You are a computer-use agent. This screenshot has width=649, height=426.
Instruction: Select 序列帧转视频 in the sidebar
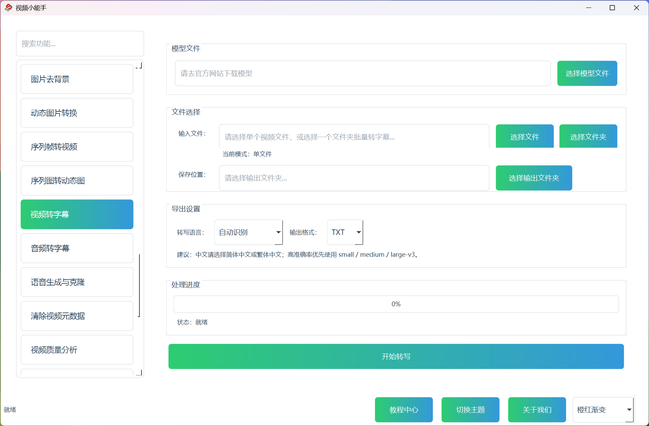pyautogui.click(x=77, y=147)
